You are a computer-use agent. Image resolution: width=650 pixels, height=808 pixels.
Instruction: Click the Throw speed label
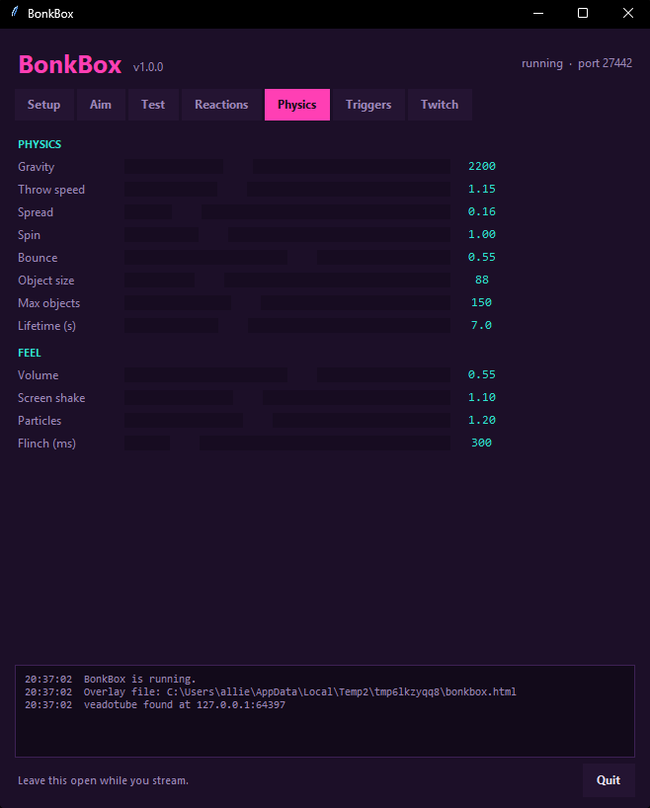click(51, 190)
